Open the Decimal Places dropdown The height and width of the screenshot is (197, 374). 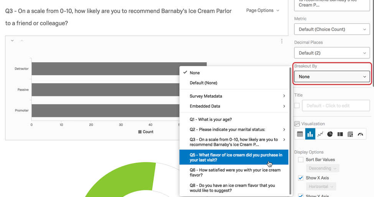(x=332, y=53)
